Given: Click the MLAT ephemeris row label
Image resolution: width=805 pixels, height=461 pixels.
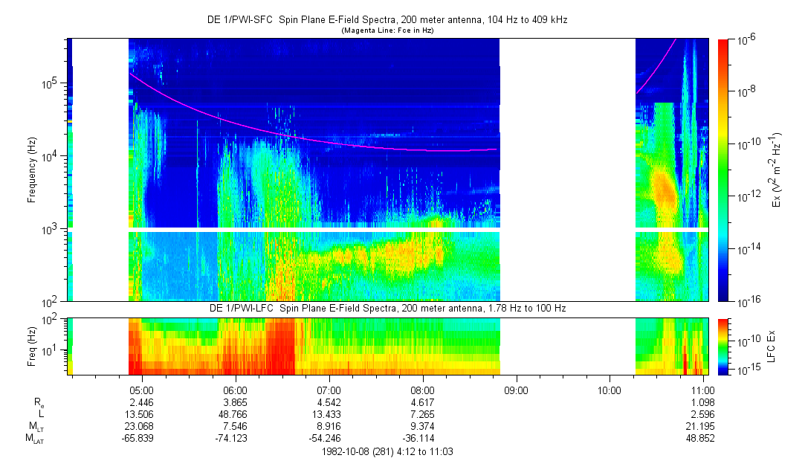Looking at the screenshot, I should click(x=34, y=439).
